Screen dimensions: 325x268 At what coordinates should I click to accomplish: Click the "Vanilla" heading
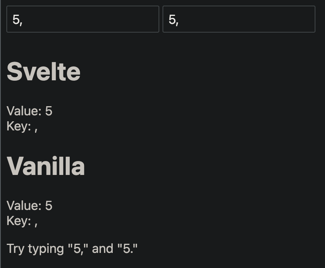tap(46, 166)
